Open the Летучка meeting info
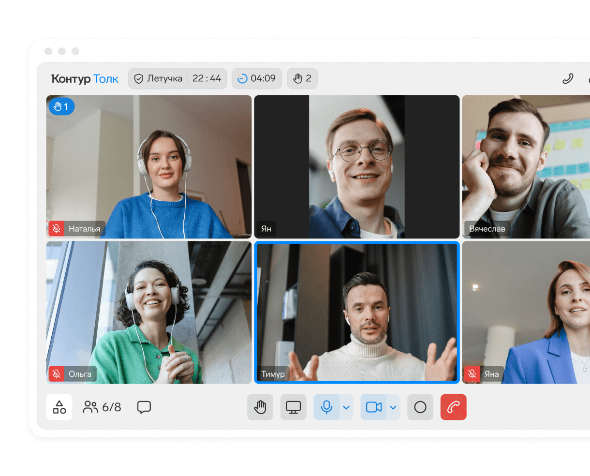The width and height of the screenshot is (590, 476). click(177, 78)
